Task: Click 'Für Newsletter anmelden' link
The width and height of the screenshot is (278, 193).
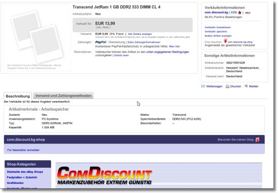Action: 23,150
